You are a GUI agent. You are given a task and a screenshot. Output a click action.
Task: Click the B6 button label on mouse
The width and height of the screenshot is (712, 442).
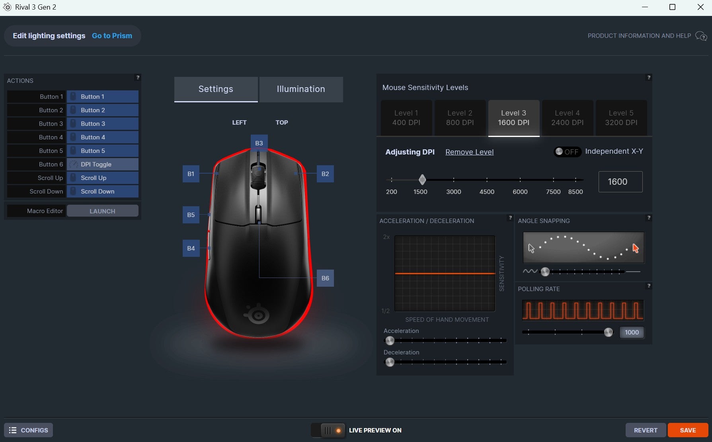(325, 278)
